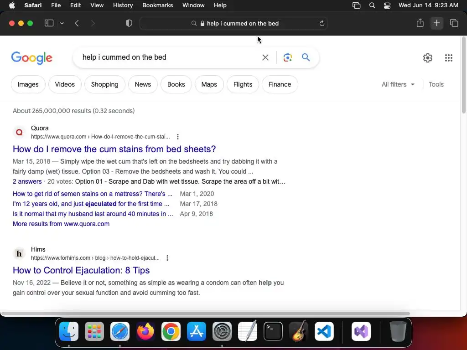Open the Google apps grid
467x350 pixels.
click(449, 58)
